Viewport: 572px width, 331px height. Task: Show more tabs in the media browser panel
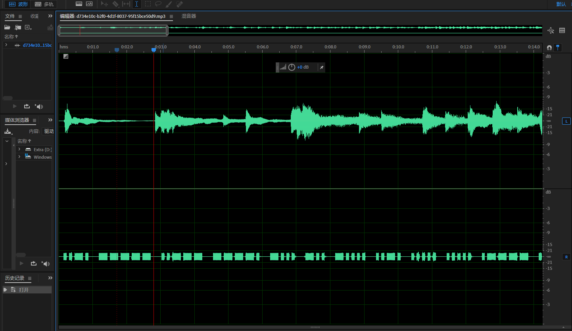50,120
